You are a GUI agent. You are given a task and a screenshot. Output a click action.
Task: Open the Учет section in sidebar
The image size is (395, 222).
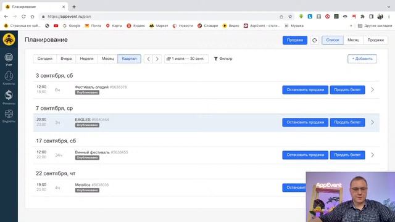click(9, 59)
